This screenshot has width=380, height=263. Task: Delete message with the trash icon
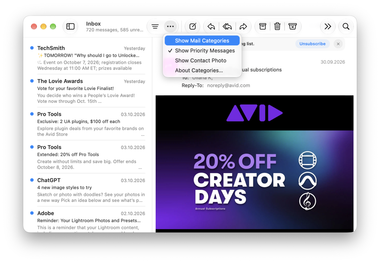coord(277,26)
